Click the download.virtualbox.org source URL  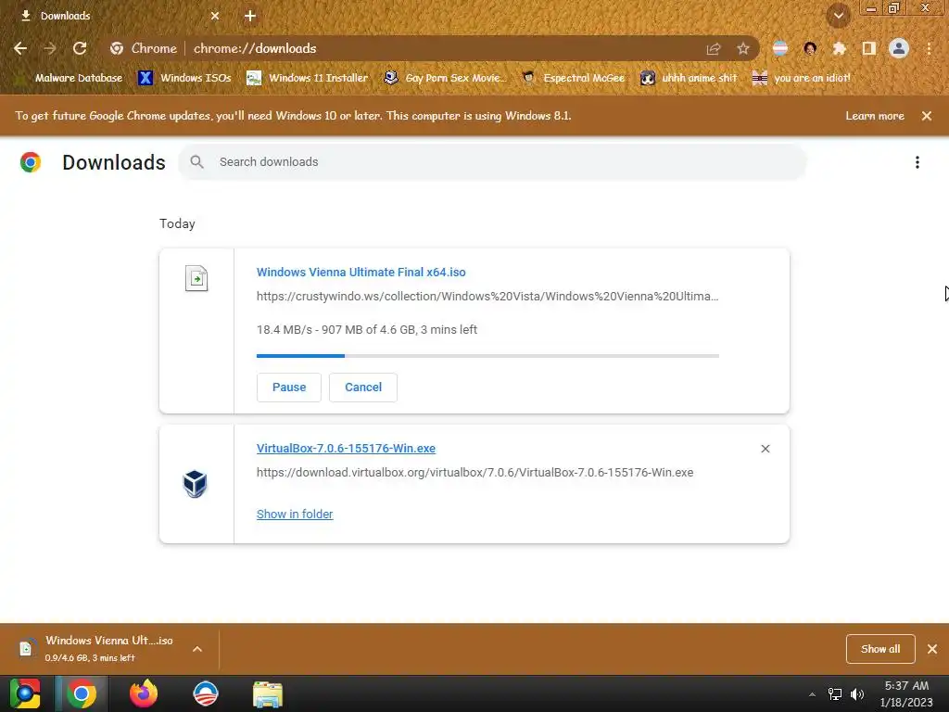tap(474, 472)
